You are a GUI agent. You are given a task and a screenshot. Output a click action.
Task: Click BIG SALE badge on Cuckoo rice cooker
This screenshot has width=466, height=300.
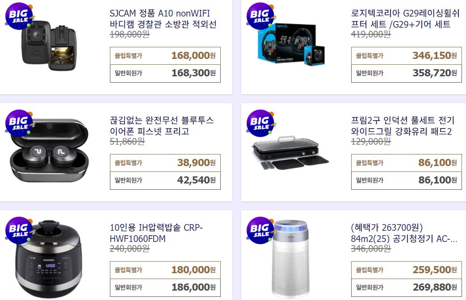click(20, 230)
